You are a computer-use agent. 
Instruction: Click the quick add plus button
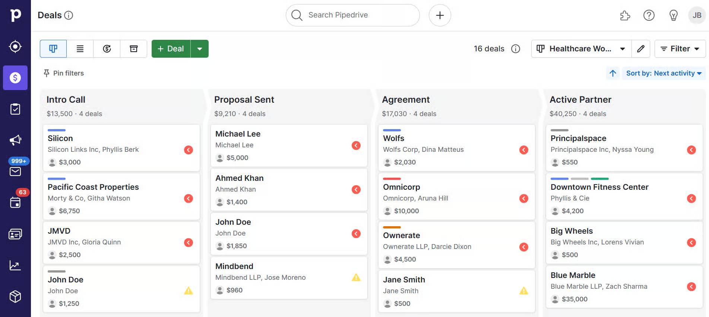pyautogui.click(x=440, y=15)
